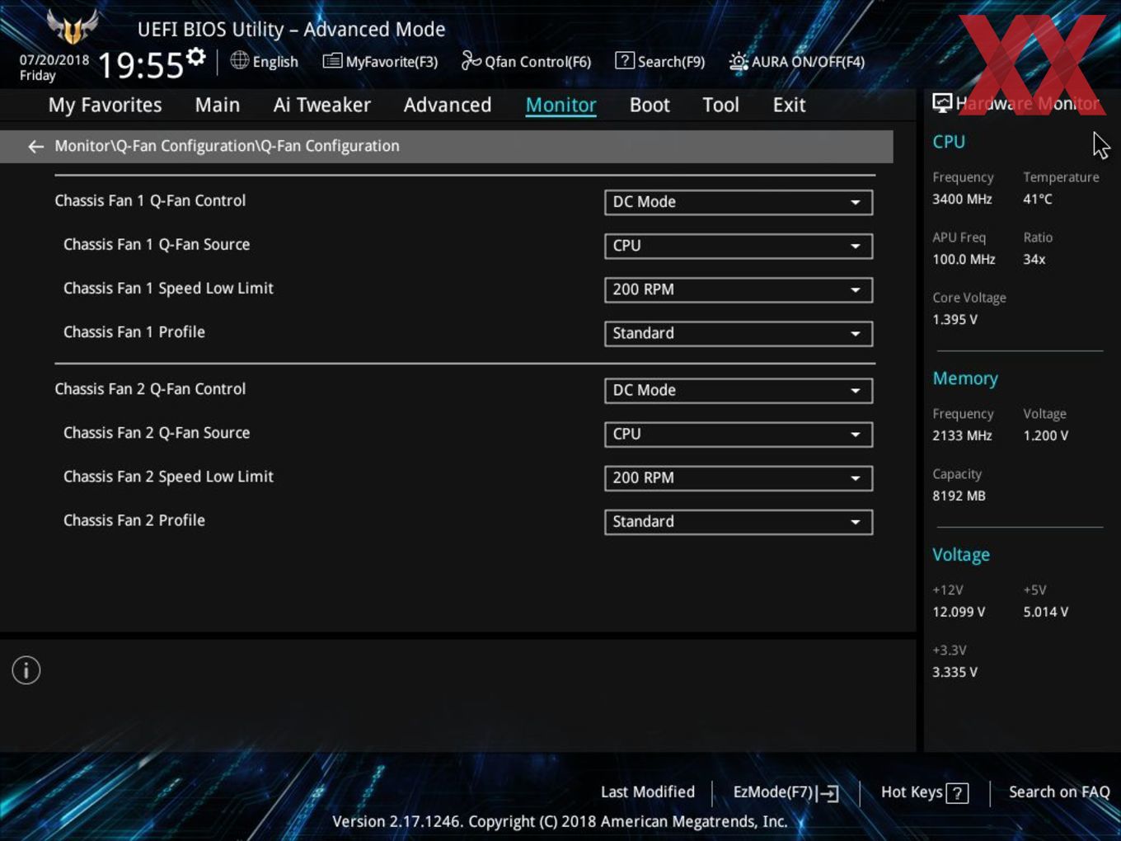
Task: Open Chassis Fan 2 Q-Fan Source dropdown
Action: [x=739, y=434]
